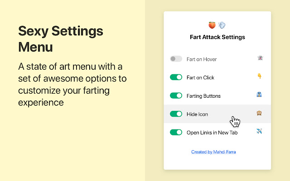Click the Fart Attack Settings title
Viewport: 290px width, 181px height.
(x=217, y=37)
